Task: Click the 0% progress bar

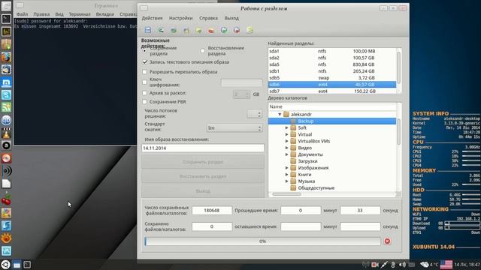Action: pos(262,241)
